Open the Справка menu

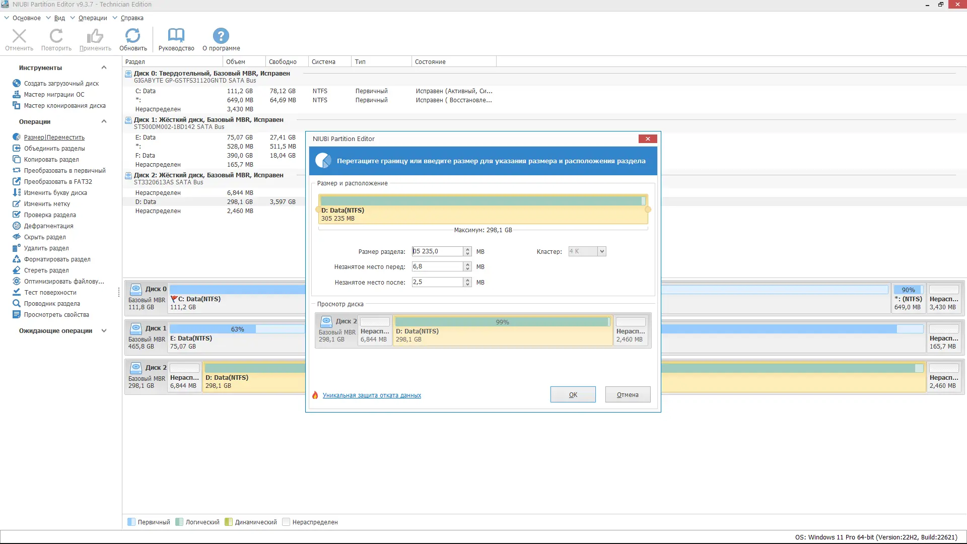tap(132, 18)
